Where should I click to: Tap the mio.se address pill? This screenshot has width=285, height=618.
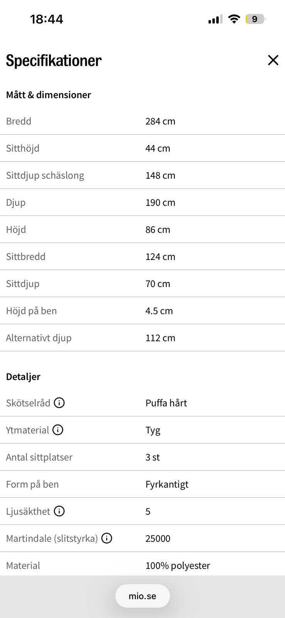tap(142, 596)
